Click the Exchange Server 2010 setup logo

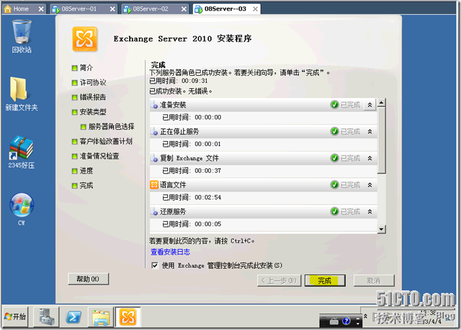(x=84, y=39)
